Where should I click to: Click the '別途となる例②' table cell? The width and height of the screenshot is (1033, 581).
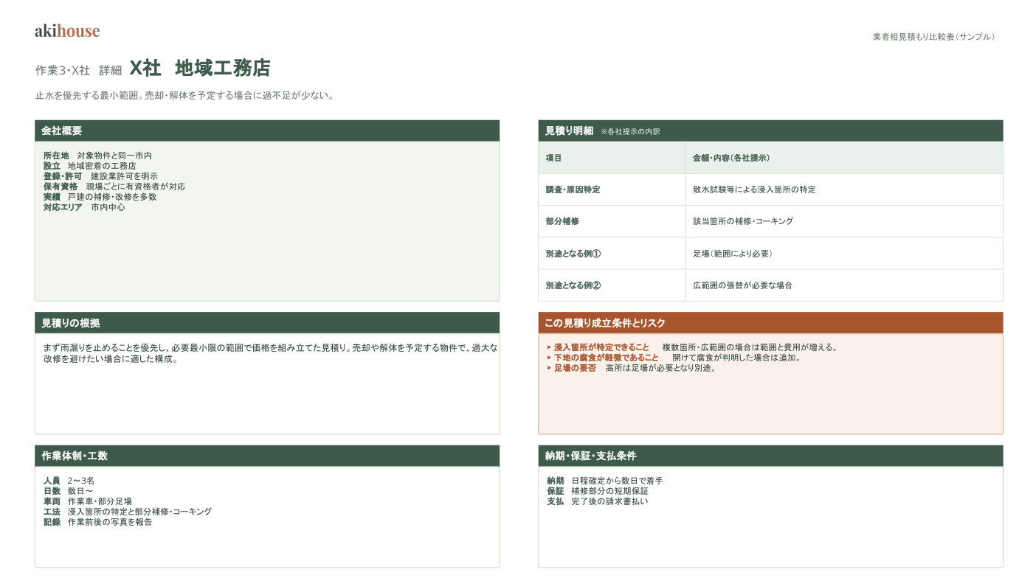612,285
